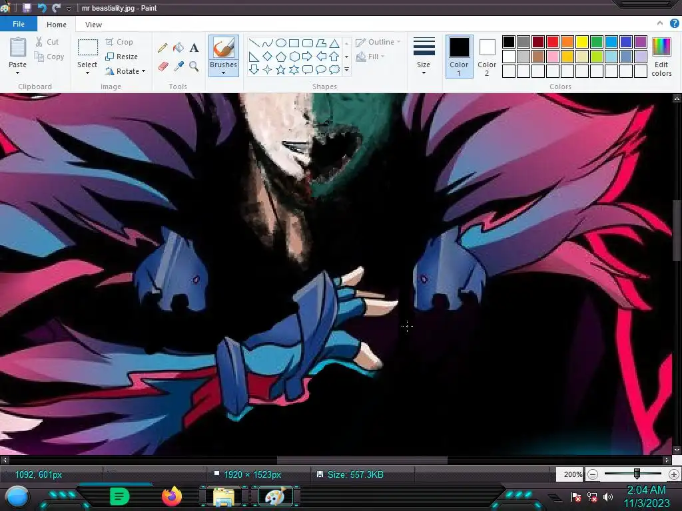This screenshot has height=511, width=682.
Task: Choose the Right triangle shape
Action: tap(254, 57)
